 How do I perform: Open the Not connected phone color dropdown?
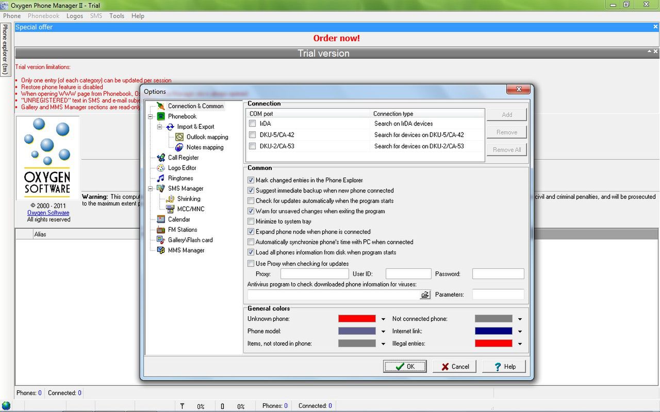click(x=520, y=318)
